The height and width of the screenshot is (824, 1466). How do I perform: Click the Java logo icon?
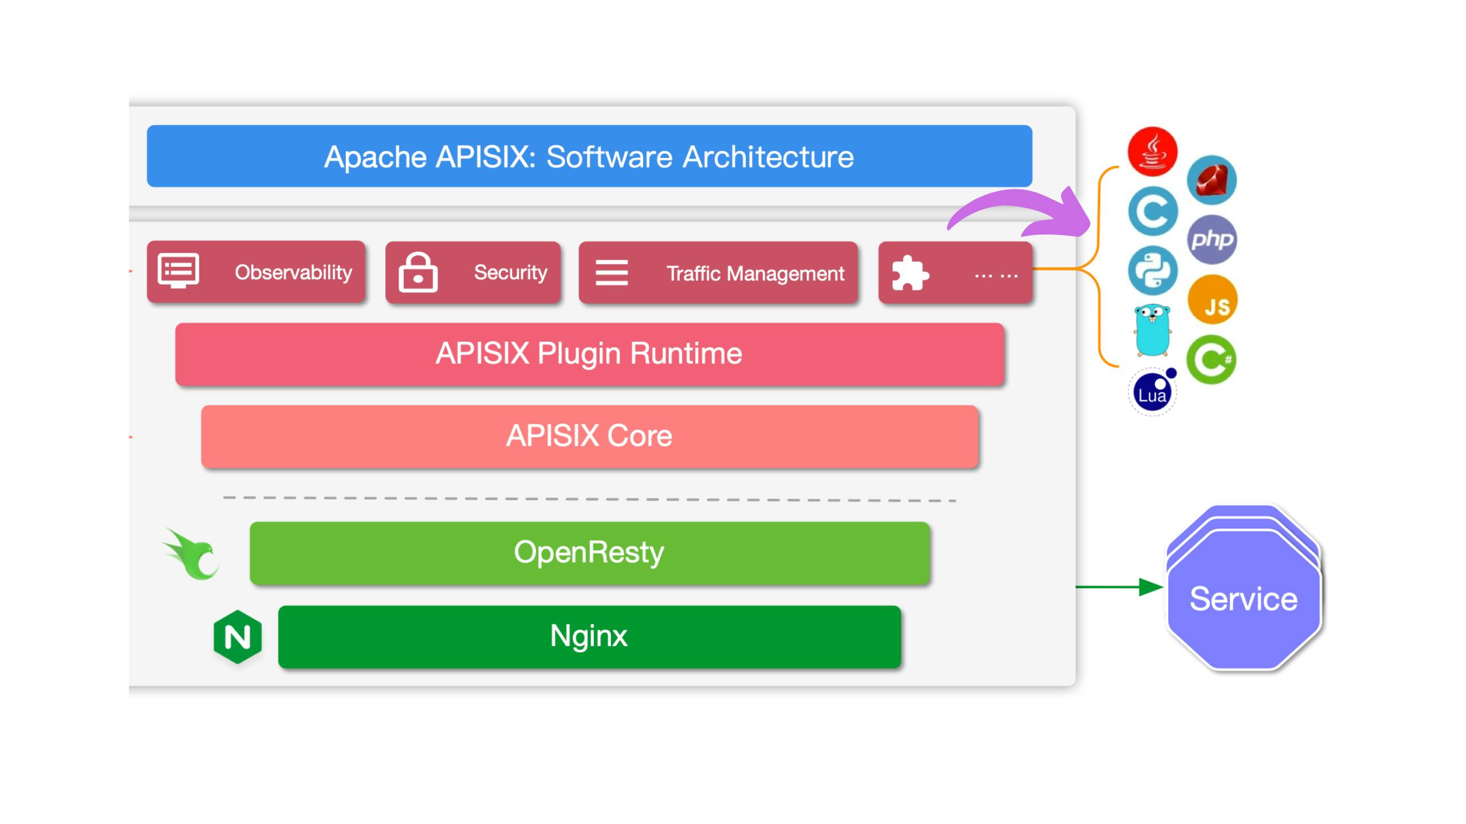coord(1152,152)
